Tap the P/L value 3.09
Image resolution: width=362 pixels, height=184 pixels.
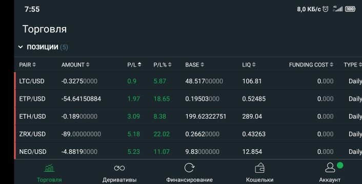[x=133, y=117]
